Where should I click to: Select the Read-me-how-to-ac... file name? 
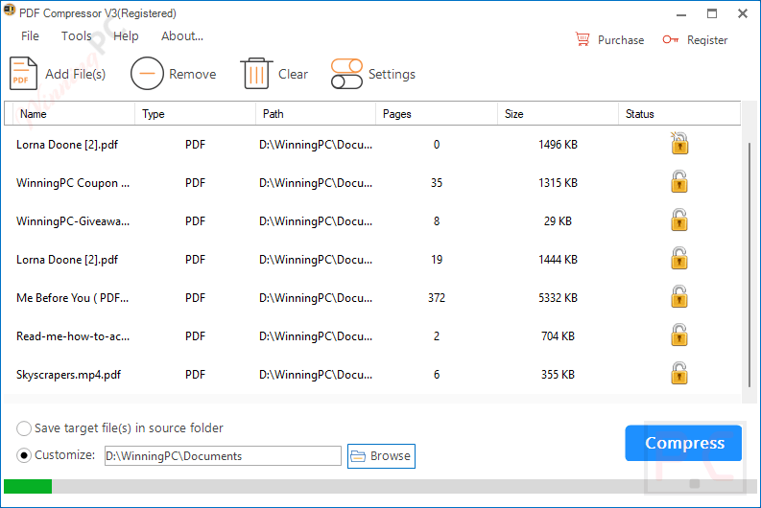coord(73,335)
